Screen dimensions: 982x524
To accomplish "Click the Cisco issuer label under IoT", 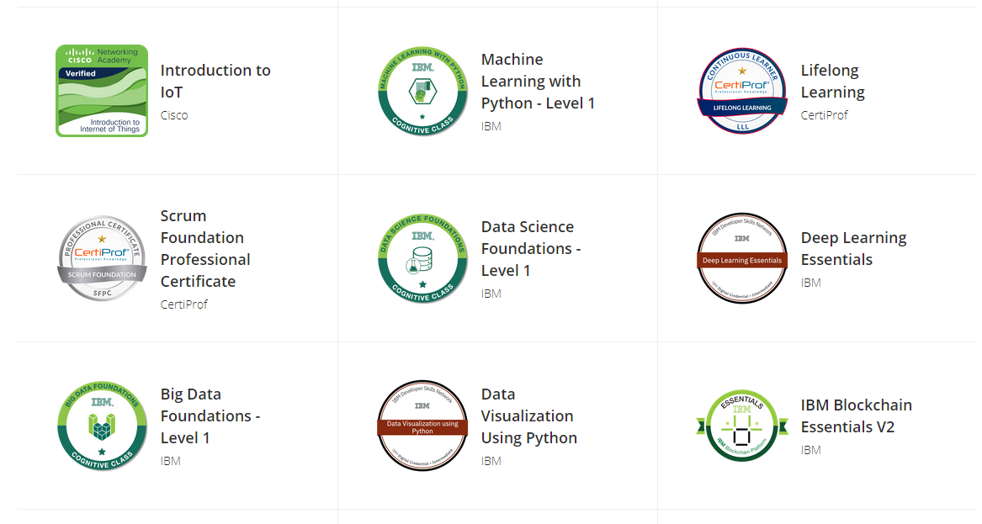I will tap(174, 115).
